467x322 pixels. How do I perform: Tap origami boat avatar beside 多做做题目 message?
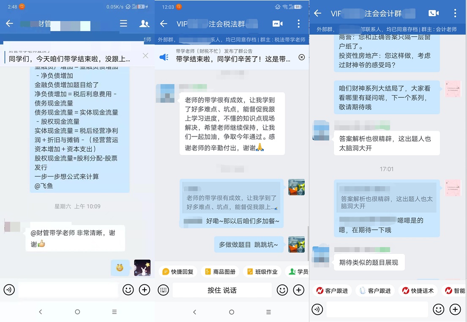[296, 245]
